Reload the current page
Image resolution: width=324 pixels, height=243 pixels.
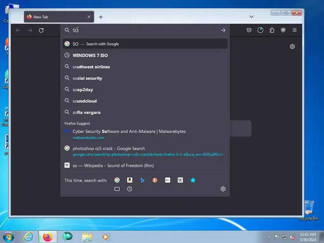pos(41,30)
